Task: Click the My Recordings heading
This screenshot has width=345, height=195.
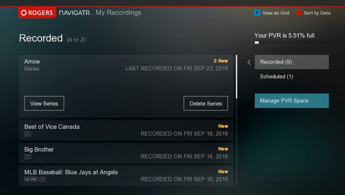Action: (118, 13)
